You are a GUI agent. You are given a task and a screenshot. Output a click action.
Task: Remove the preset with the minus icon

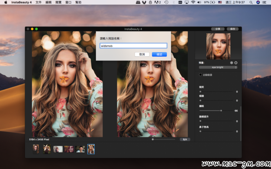click(x=236, y=63)
